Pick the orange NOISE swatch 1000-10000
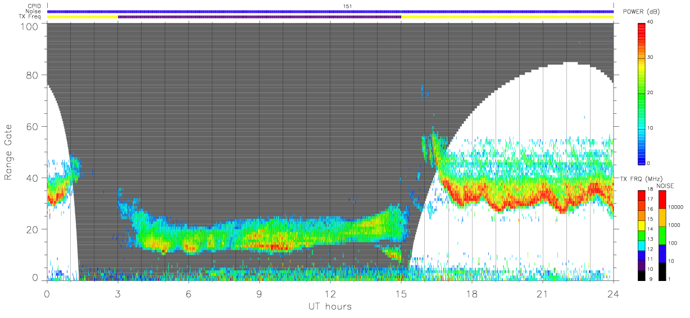 coord(662,217)
